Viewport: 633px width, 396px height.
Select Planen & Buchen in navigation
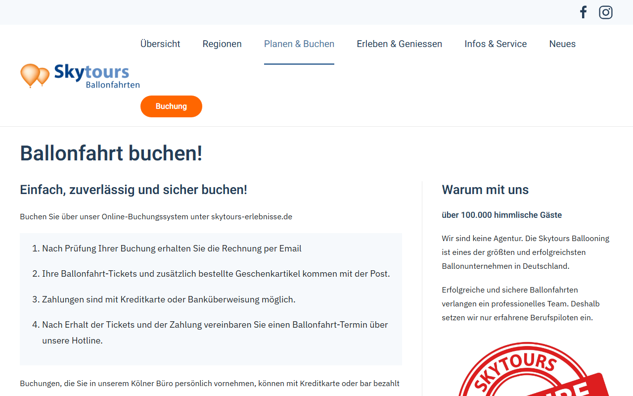click(x=299, y=44)
